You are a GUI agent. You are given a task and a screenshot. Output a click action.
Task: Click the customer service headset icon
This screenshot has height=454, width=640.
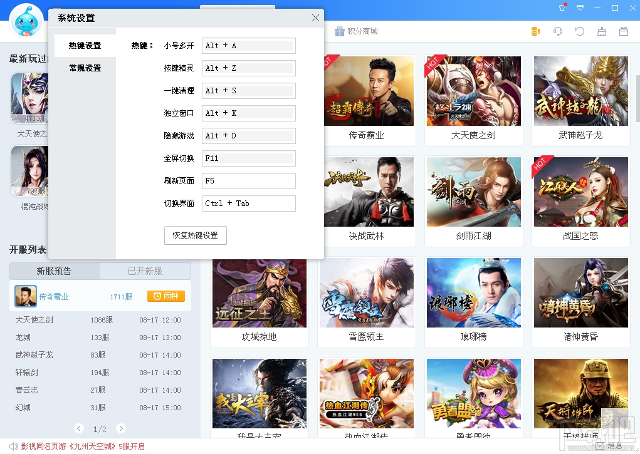[x=557, y=31]
